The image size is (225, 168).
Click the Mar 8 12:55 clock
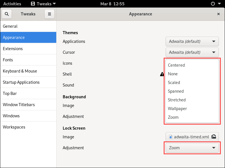[x=112, y=4]
